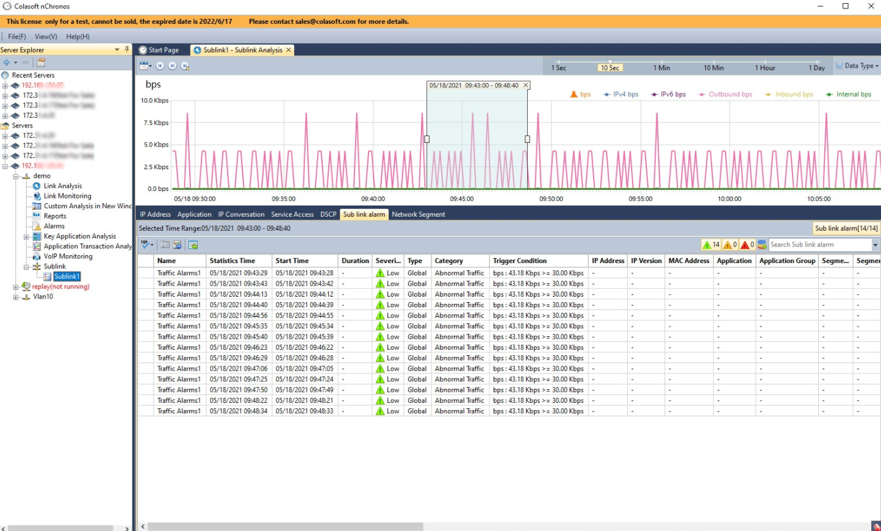Image resolution: width=881 pixels, height=531 pixels.
Task: Open the server properties notepad icon
Action: click(41, 62)
